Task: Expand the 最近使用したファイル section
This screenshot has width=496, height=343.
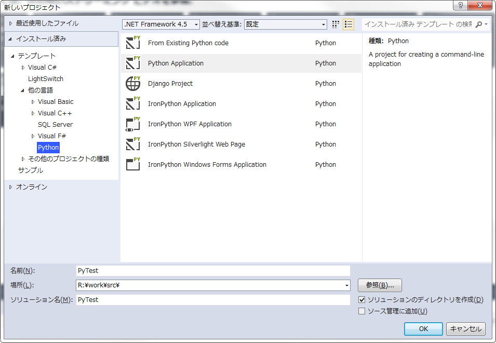Action: pos(11,23)
